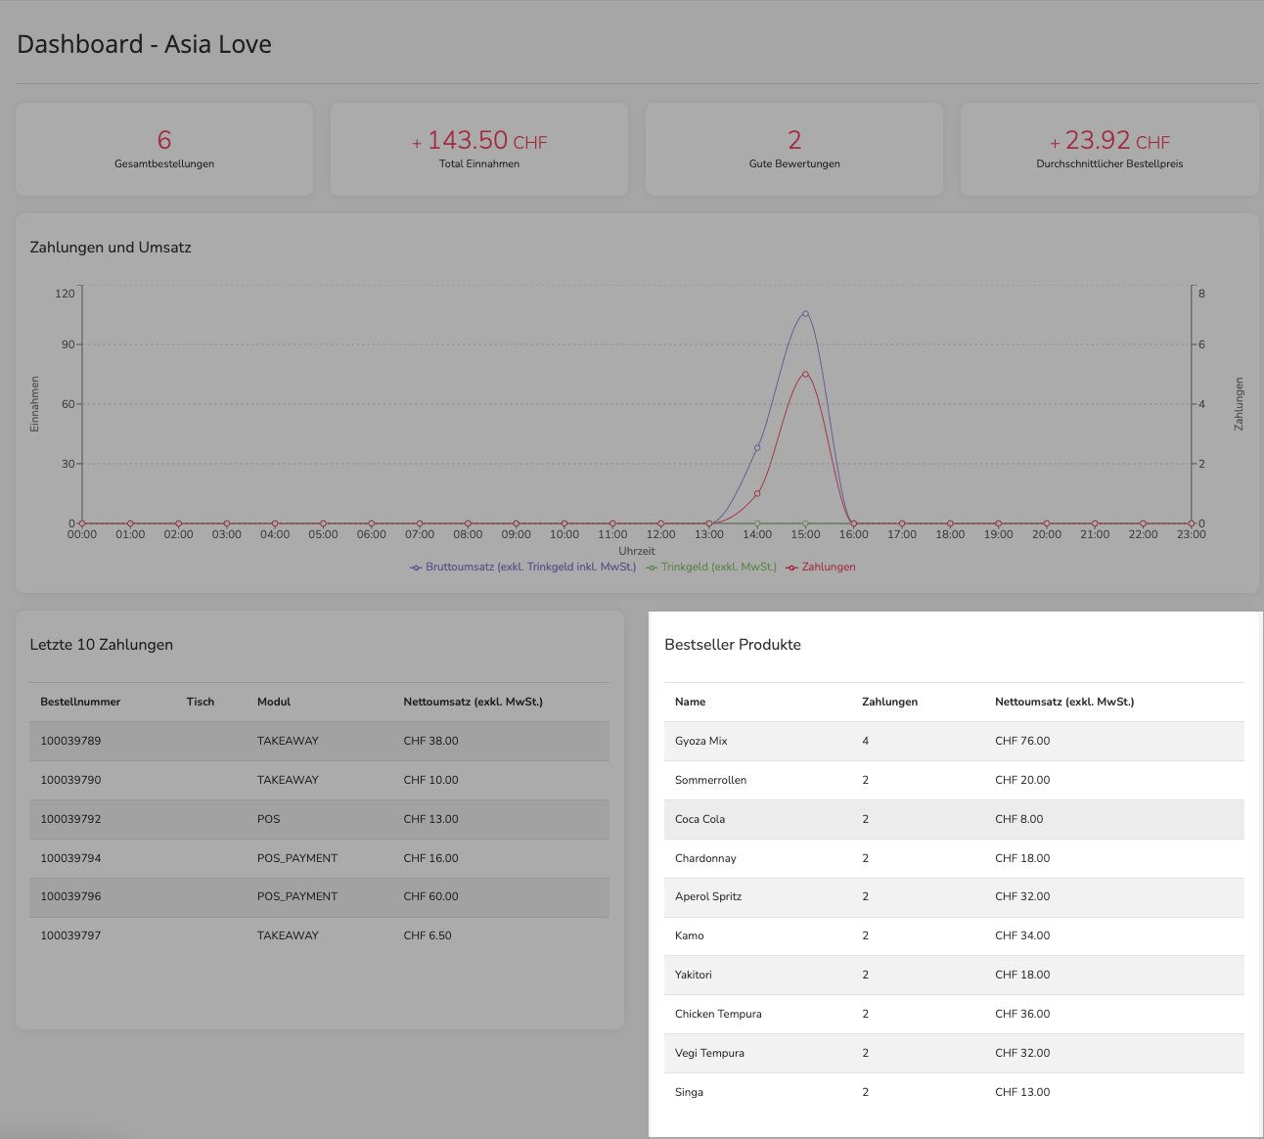Open the Gesamtbestellungen summary card
This screenshot has height=1139, width=1264.
click(164, 150)
